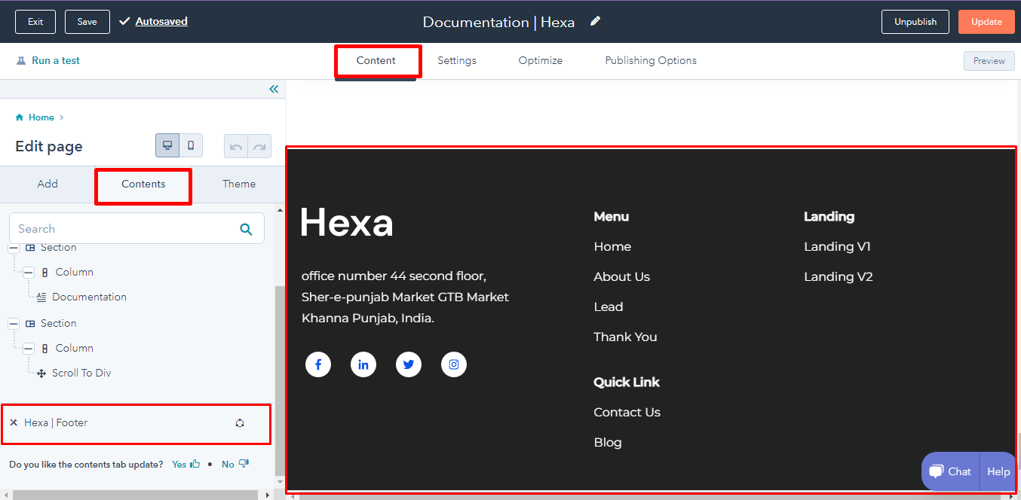Click the search magnifier icon
Screen dimensions: 1021x500
[246, 229]
